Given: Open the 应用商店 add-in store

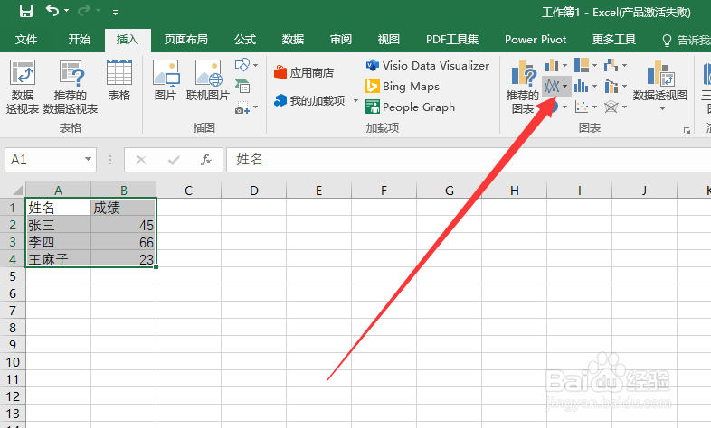Looking at the screenshot, I should click(x=304, y=72).
